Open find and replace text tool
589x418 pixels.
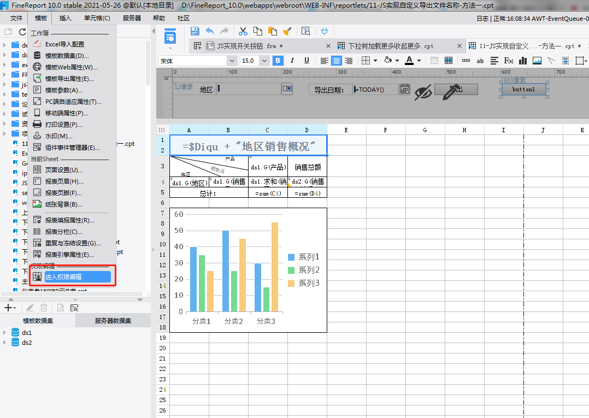pyautogui.click(x=306, y=31)
